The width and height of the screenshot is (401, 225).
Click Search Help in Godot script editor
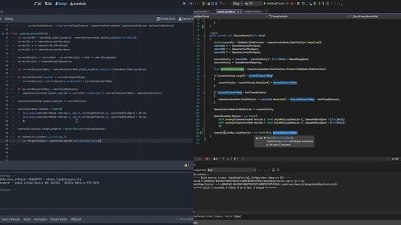pos(186,19)
